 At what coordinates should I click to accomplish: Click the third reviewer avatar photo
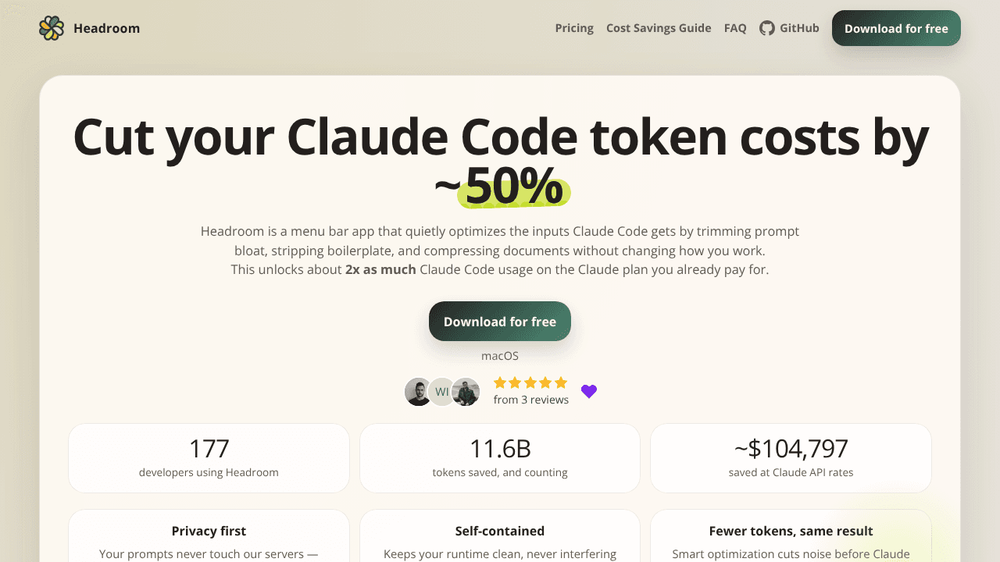coord(466,392)
